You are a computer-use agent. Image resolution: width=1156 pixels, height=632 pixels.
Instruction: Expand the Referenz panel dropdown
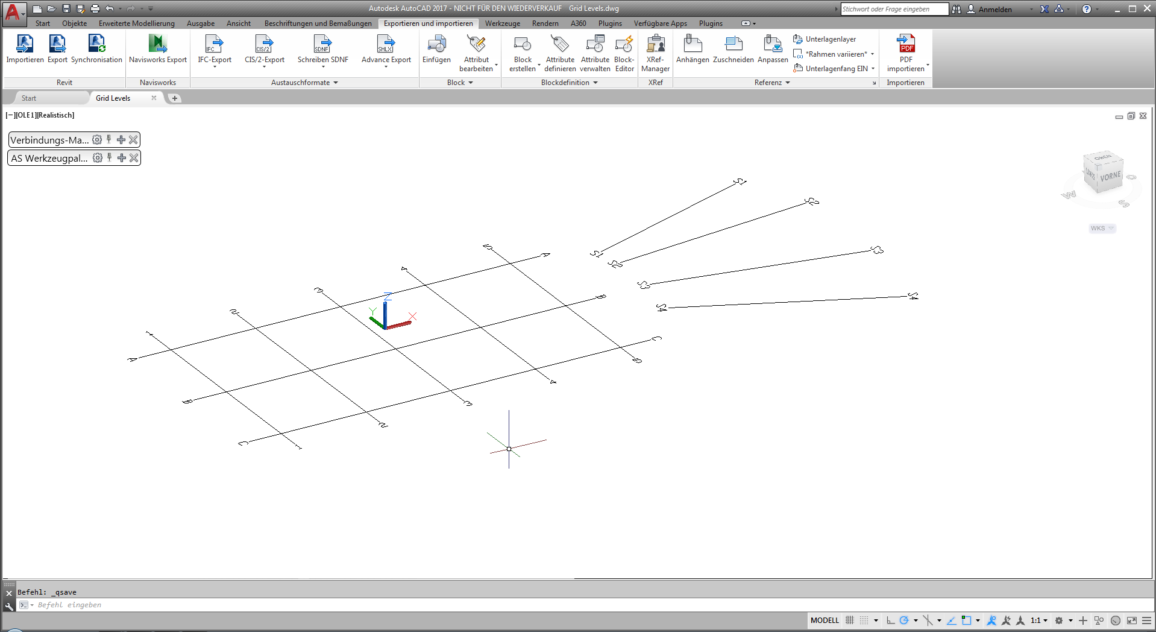772,83
